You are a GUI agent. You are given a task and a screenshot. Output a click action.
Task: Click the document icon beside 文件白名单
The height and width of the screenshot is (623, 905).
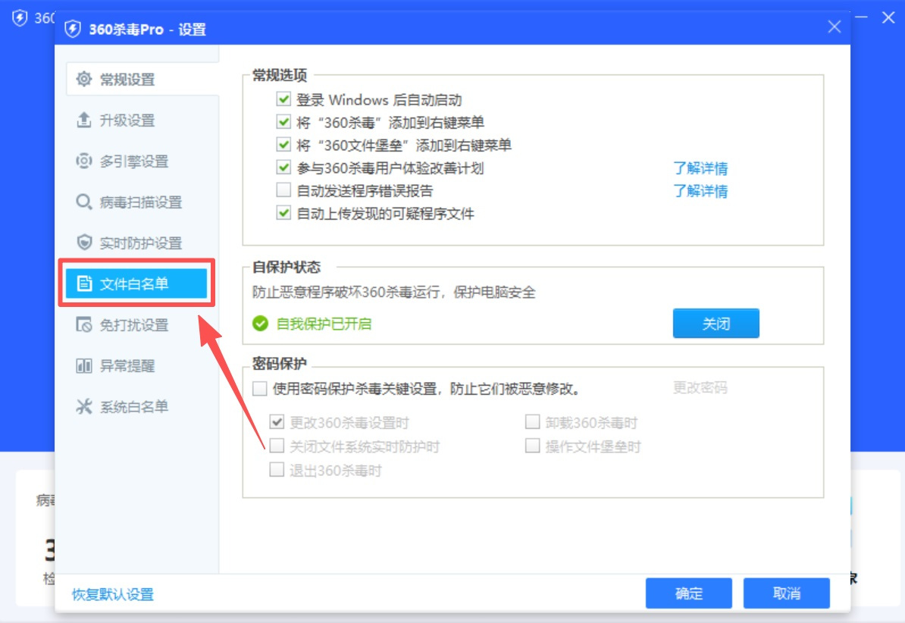(x=84, y=284)
